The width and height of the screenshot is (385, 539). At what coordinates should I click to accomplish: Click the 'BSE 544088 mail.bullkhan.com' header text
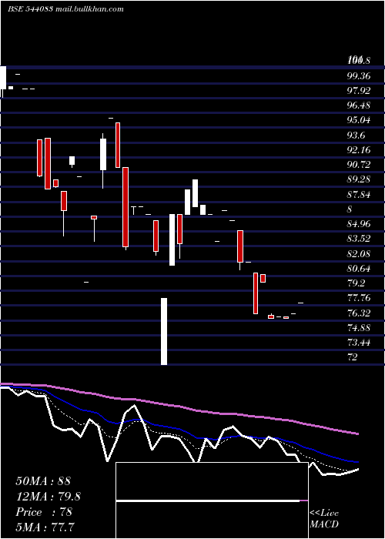[65, 9]
